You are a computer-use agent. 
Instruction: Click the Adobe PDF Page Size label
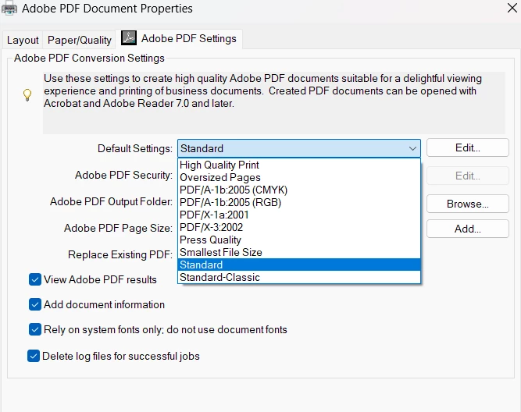pos(118,229)
